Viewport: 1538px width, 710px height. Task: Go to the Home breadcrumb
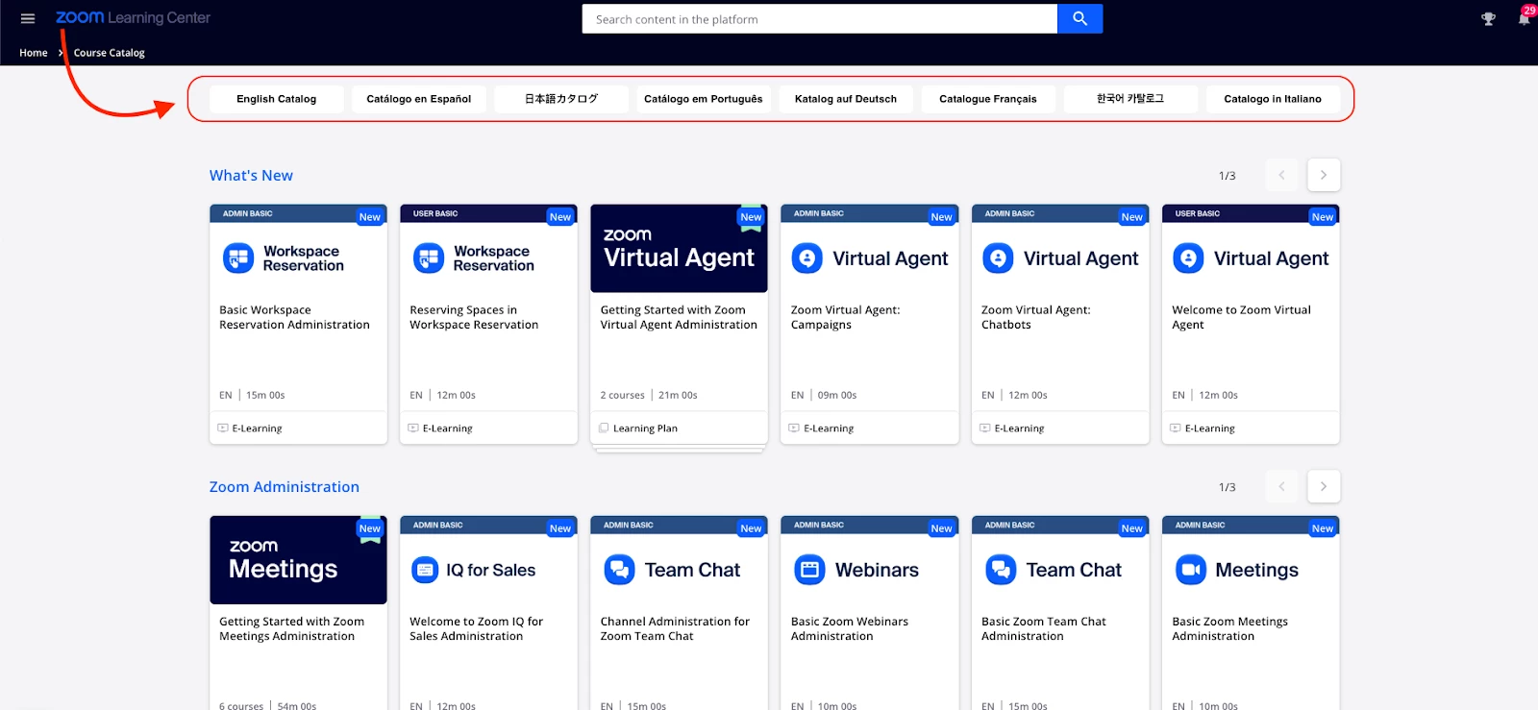(x=34, y=53)
